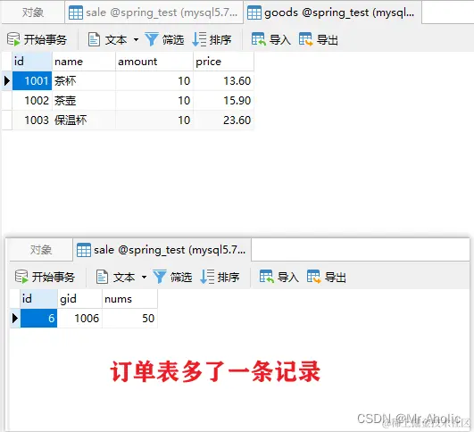Image resolution: width=474 pixels, height=432 pixels.
Task: Click the Begin Transaction icon in lower sale window
Action: [21, 277]
